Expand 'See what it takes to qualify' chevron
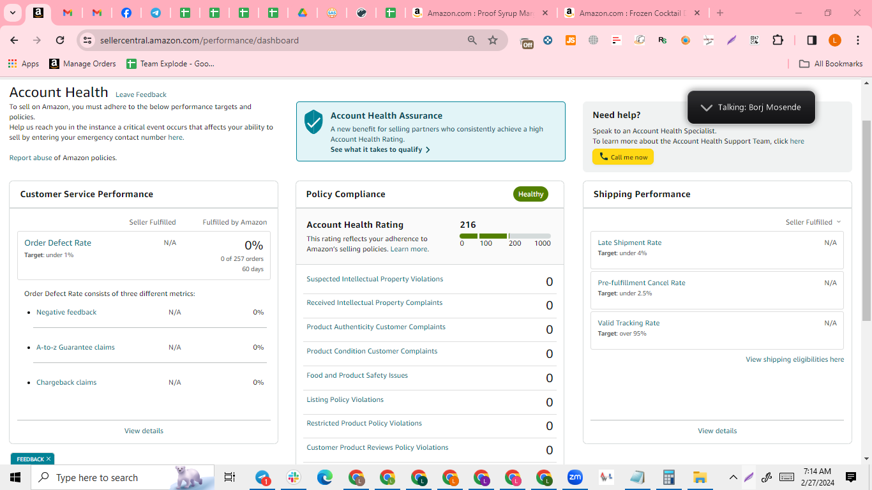Image resolution: width=872 pixels, height=490 pixels. click(x=428, y=150)
